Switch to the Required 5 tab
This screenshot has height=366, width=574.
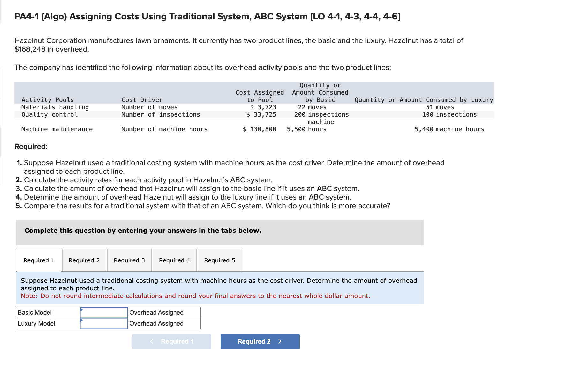tap(219, 260)
